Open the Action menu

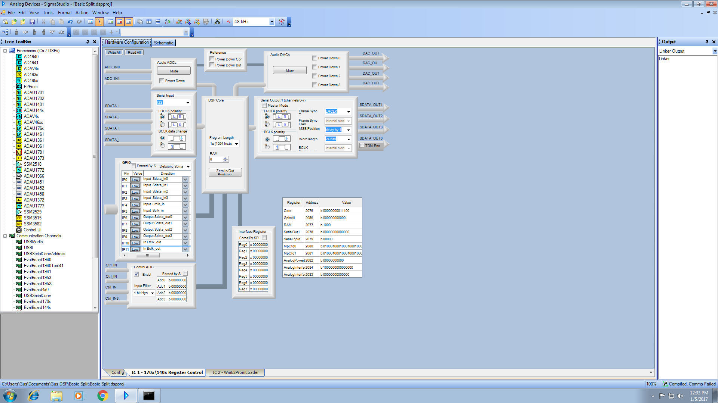[x=82, y=13]
